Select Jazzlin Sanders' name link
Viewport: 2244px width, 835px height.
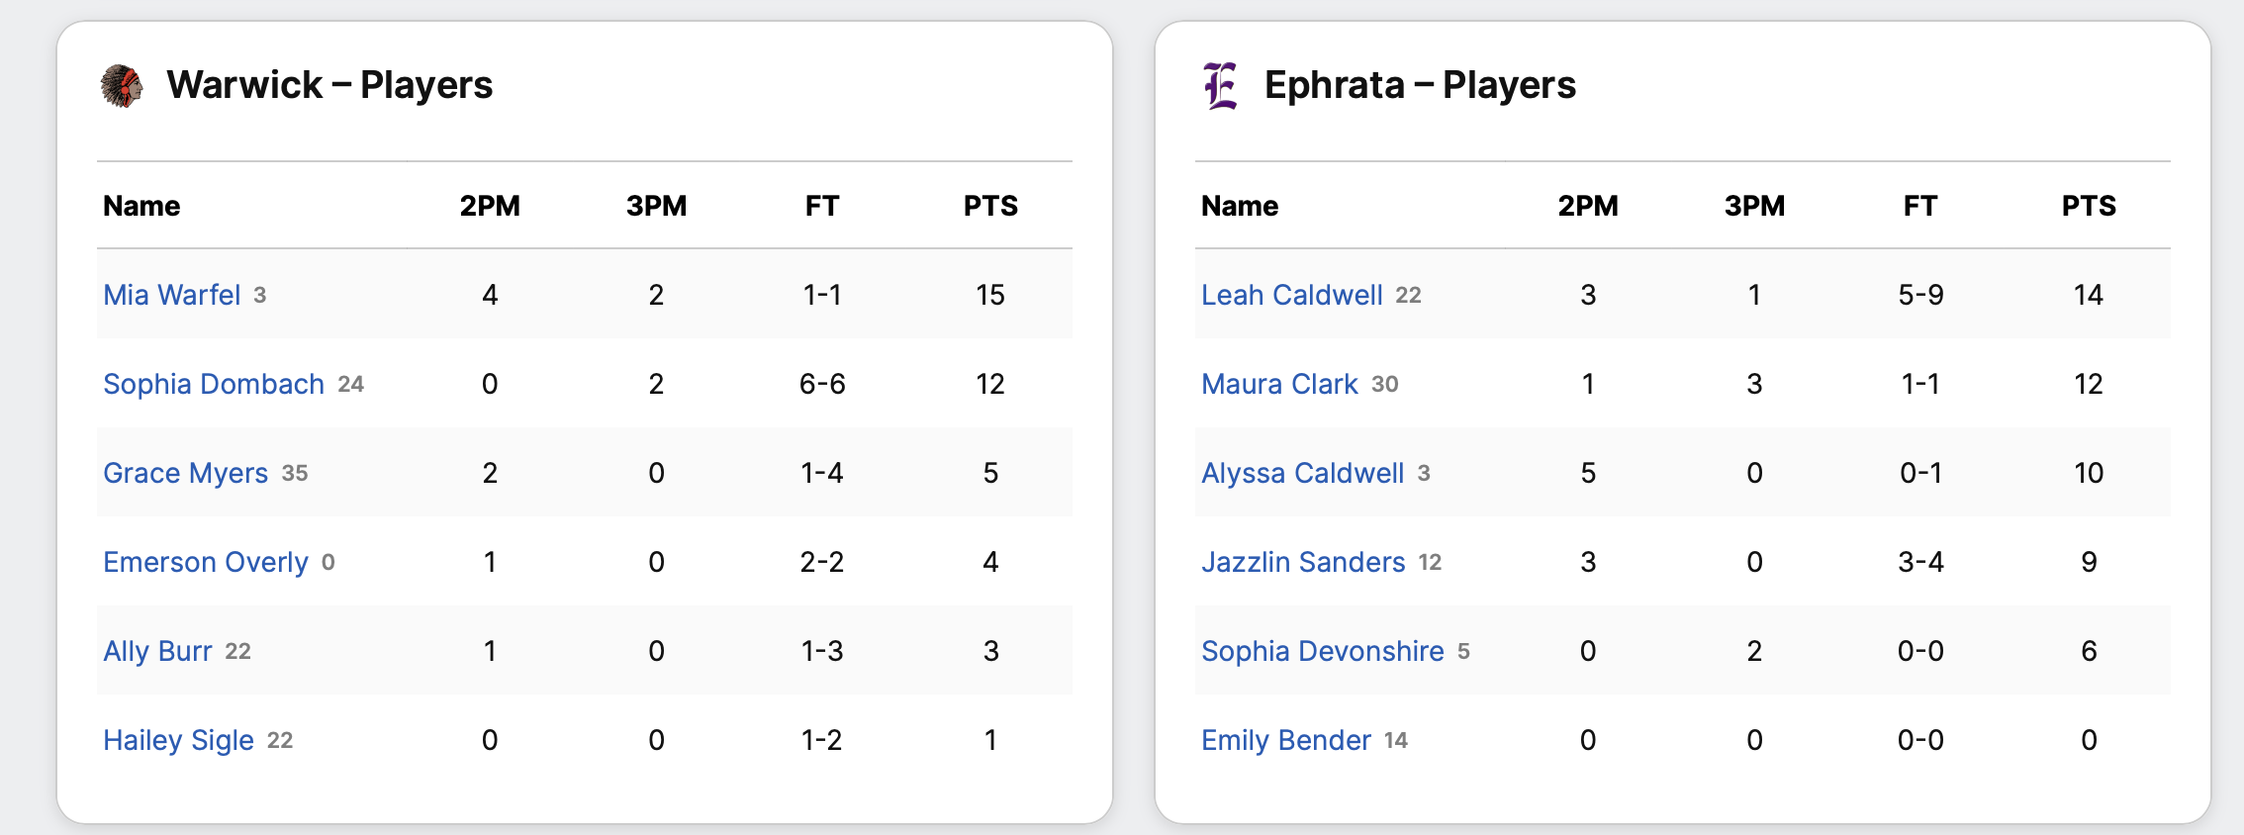pos(1303,562)
